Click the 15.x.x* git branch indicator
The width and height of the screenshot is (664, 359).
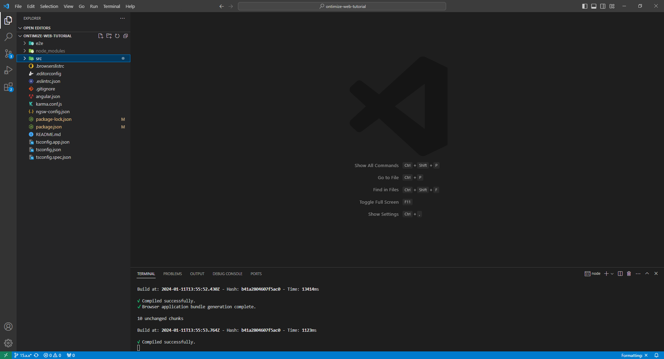pos(23,355)
